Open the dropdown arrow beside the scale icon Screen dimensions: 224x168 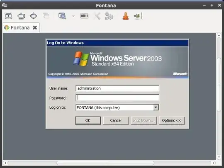73,16
